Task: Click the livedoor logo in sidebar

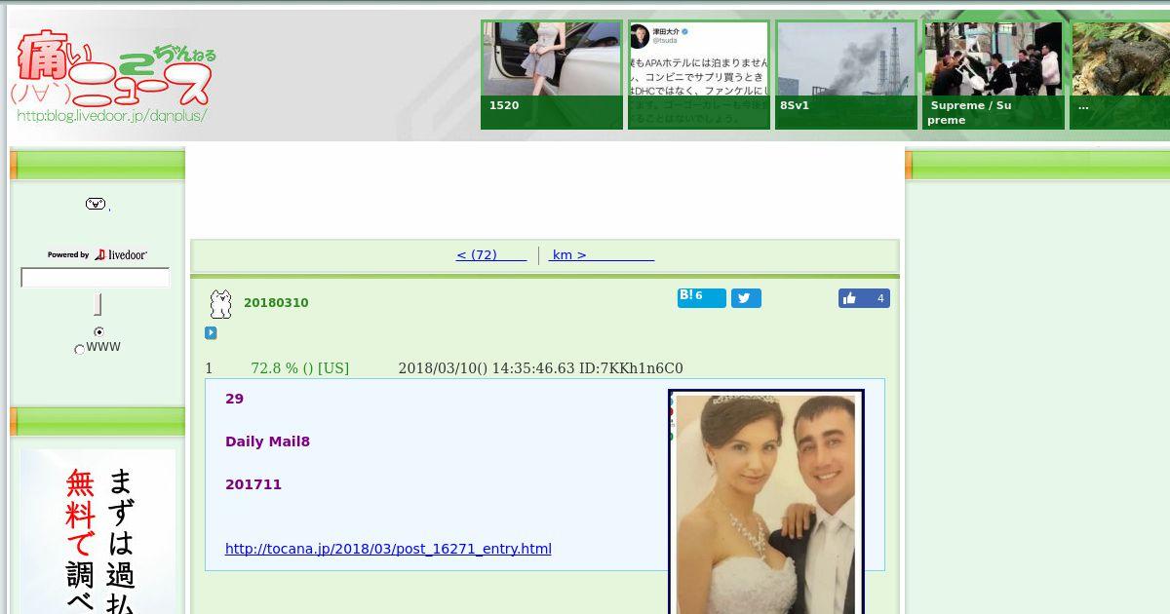Action: pyautogui.click(x=121, y=254)
